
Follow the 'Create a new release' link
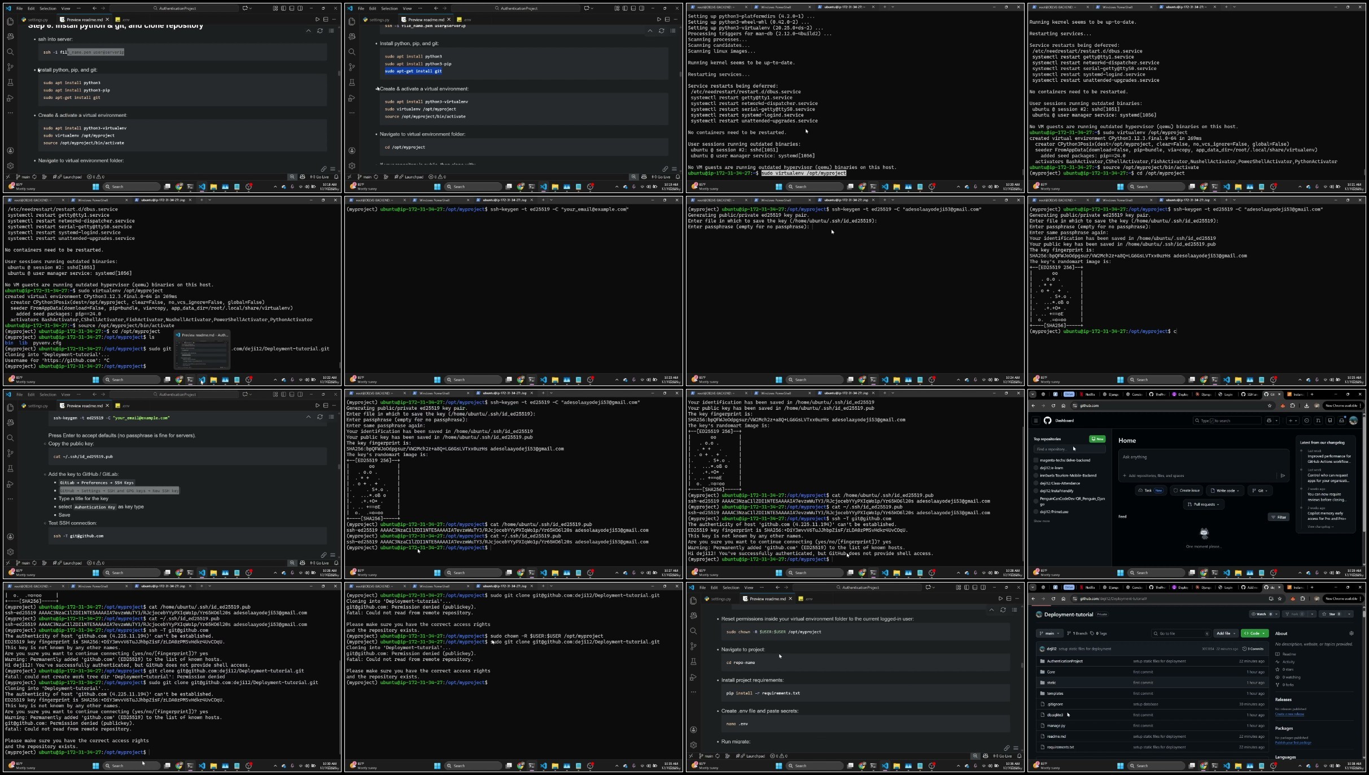(1289, 714)
